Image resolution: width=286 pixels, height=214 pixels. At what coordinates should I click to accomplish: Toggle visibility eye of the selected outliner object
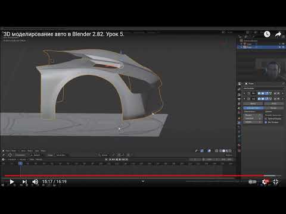tap(279, 47)
